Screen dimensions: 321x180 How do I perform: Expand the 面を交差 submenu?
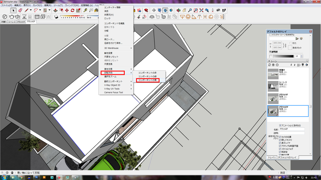(x=116, y=69)
